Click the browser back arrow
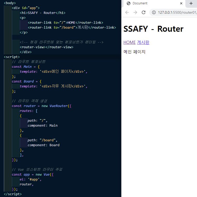 click(127, 12)
